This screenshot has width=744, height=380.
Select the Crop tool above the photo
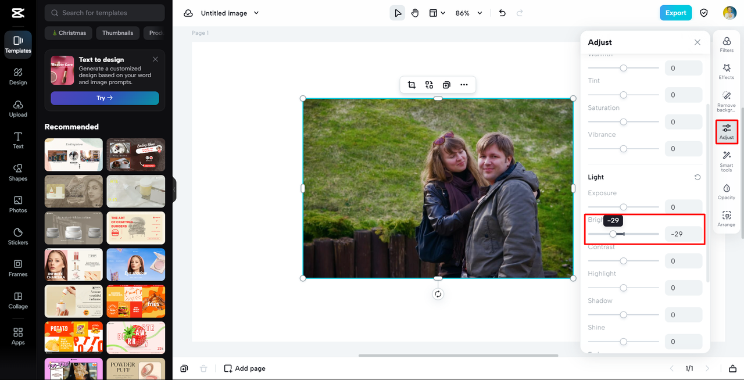(x=412, y=84)
